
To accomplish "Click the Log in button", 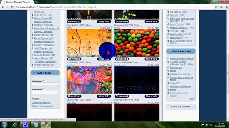I will [36, 98].
